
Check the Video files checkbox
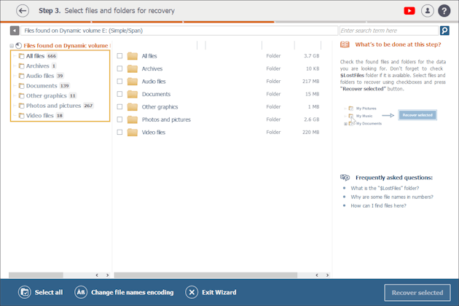tap(119, 132)
